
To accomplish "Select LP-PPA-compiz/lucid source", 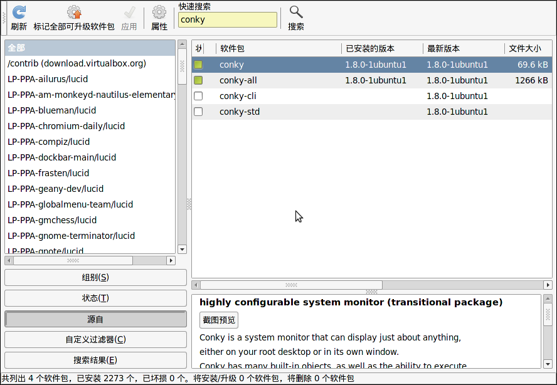I will (x=90, y=142).
